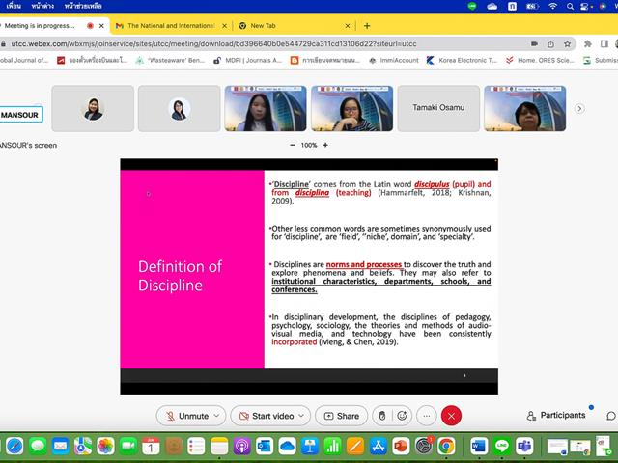Screen dimensions: 618x463
Task: Open the Participants panel
Action: [x=556, y=416]
